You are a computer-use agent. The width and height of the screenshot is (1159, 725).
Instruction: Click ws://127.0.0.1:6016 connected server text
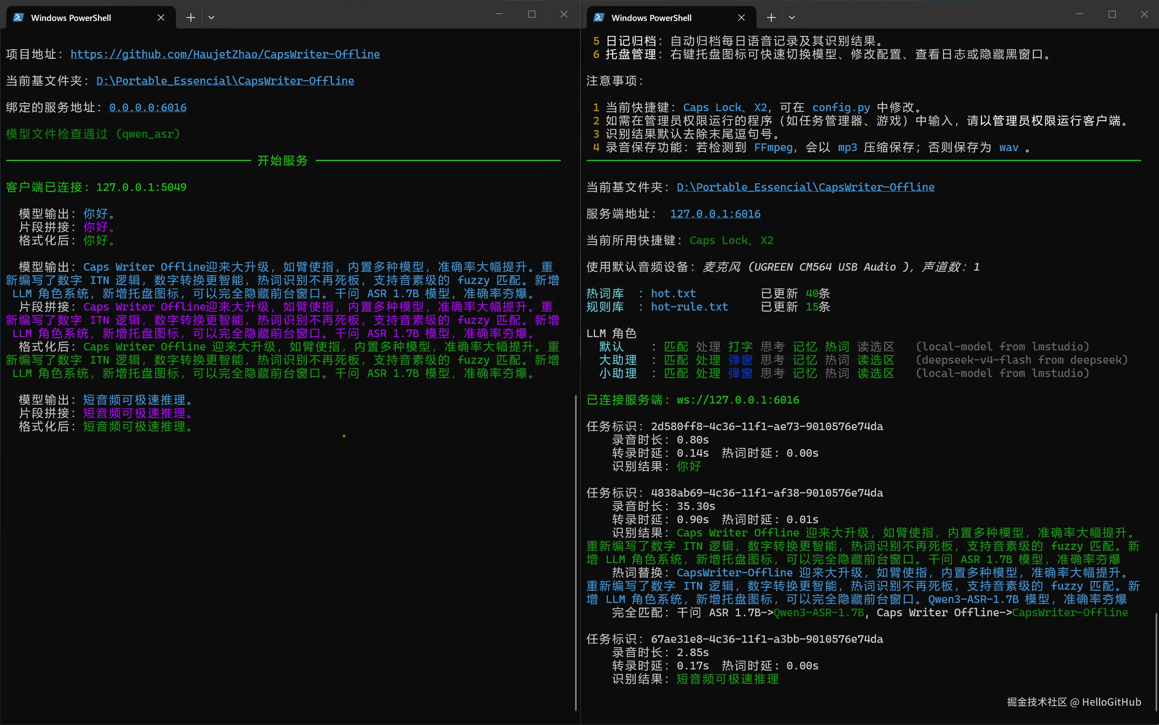tap(738, 400)
